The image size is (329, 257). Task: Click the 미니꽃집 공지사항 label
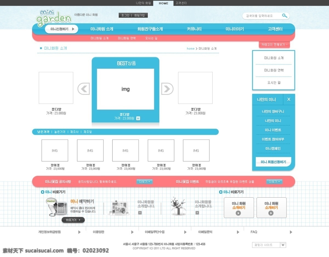tap(58, 182)
